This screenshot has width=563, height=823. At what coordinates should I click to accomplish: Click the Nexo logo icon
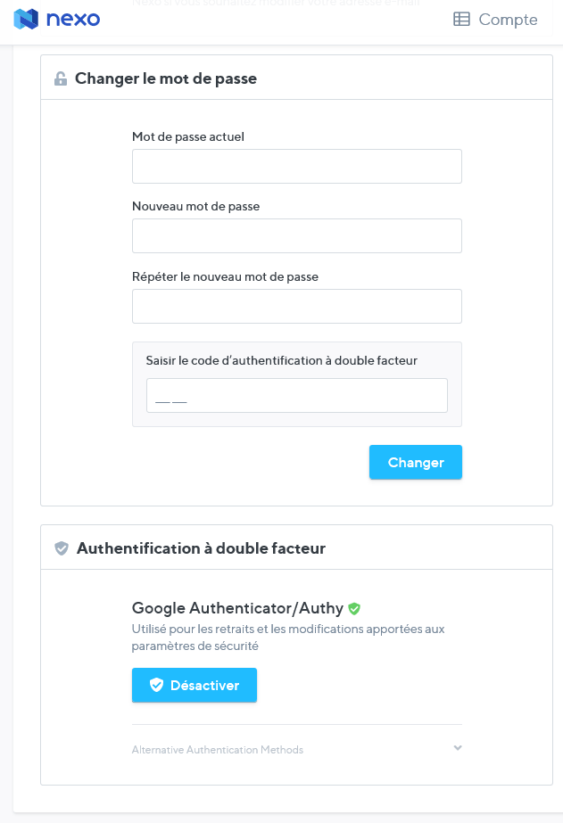tap(27, 18)
